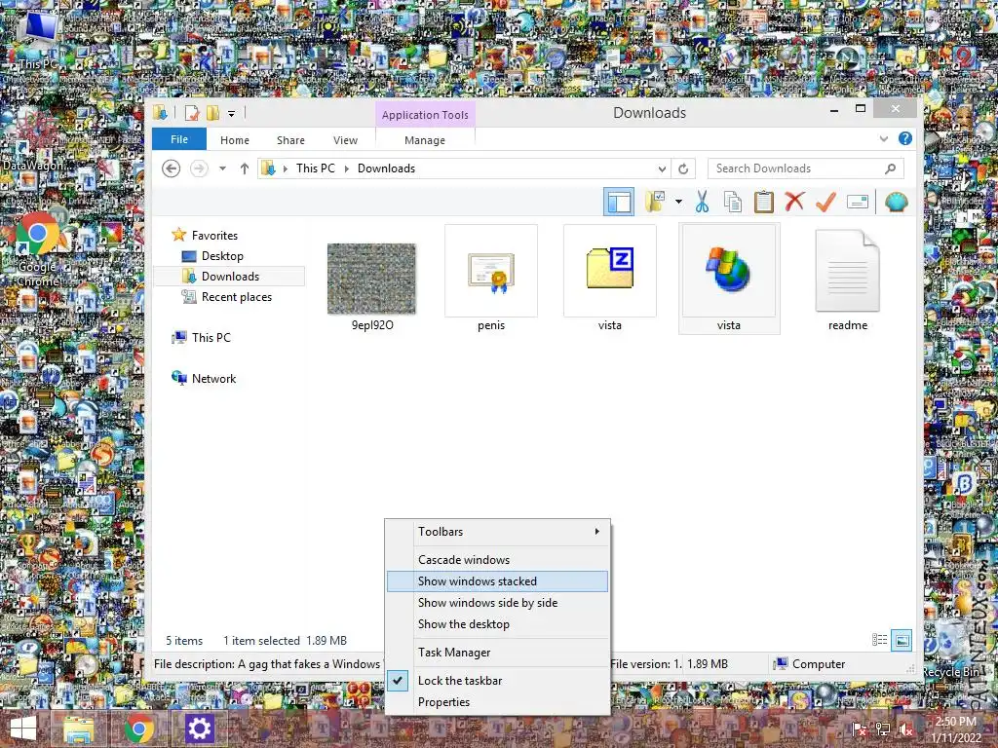Open the explorer Help question mark
Viewport: 998px width, 748px height.
pyautogui.click(x=905, y=138)
